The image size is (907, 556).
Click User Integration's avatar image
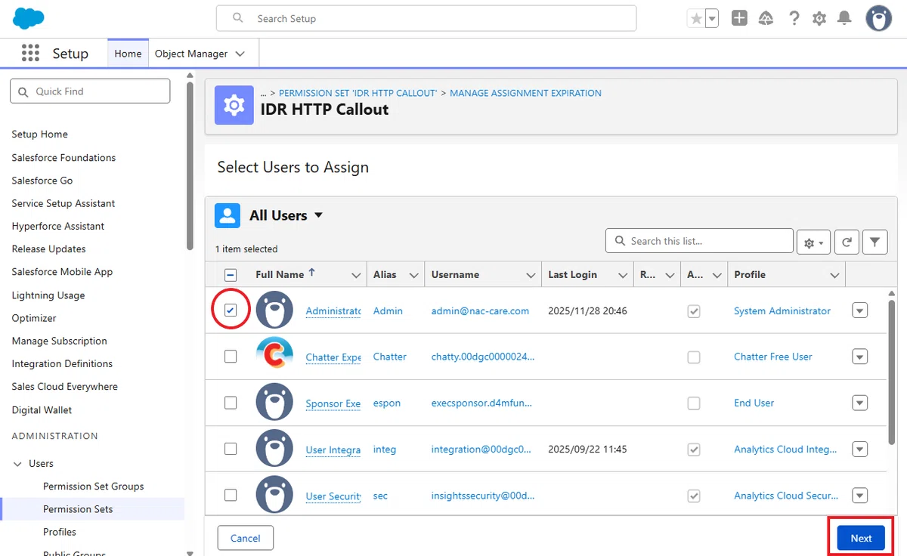pyautogui.click(x=274, y=449)
